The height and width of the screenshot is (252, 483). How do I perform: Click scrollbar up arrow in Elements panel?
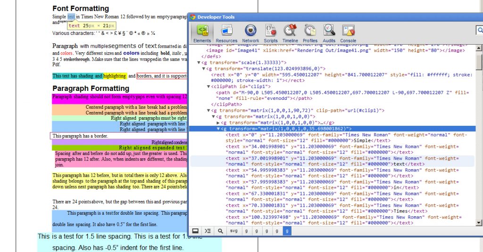click(x=479, y=48)
